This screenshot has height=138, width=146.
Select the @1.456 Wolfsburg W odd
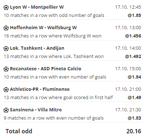pos(133,36)
